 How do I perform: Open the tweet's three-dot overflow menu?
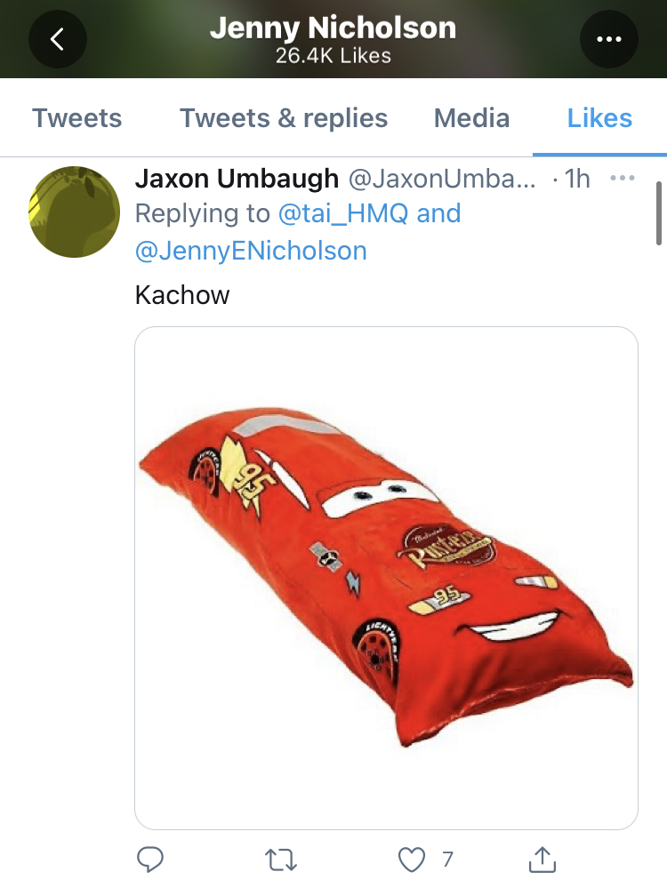tap(623, 179)
